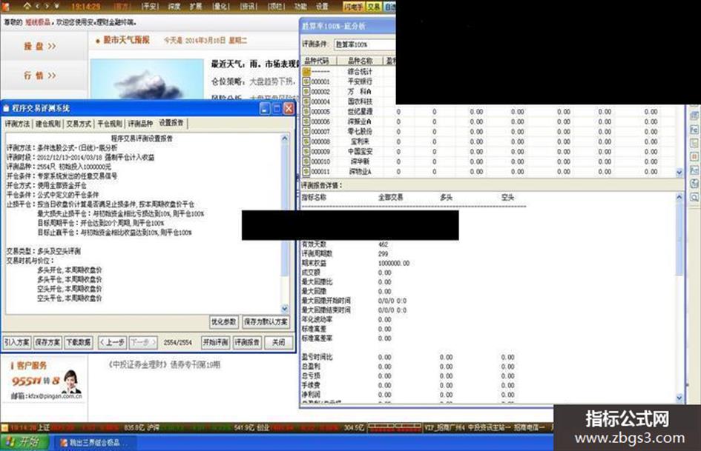Click the 下载数据 button
The image size is (701, 451).
(79, 342)
